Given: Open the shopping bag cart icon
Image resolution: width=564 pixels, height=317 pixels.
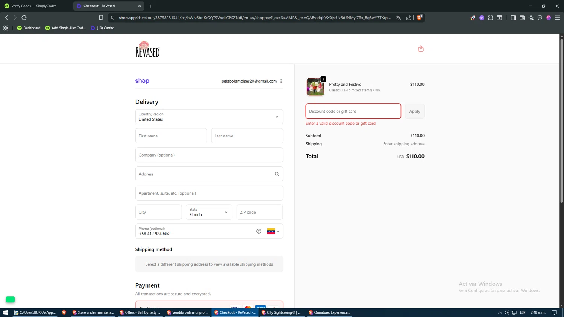Looking at the screenshot, I should (421, 49).
